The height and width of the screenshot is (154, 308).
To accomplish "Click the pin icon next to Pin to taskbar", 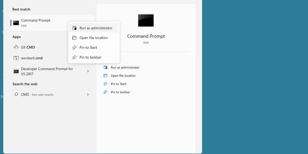I will click(x=74, y=57).
